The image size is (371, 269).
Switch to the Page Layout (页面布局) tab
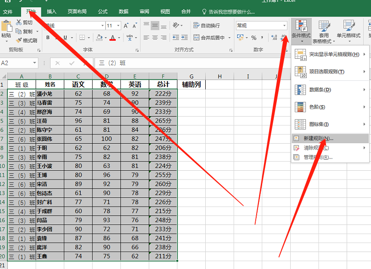click(x=77, y=11)
